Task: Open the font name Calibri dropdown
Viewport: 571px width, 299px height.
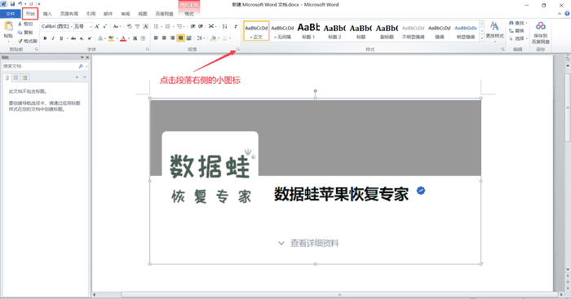Action: click(72, 27)
